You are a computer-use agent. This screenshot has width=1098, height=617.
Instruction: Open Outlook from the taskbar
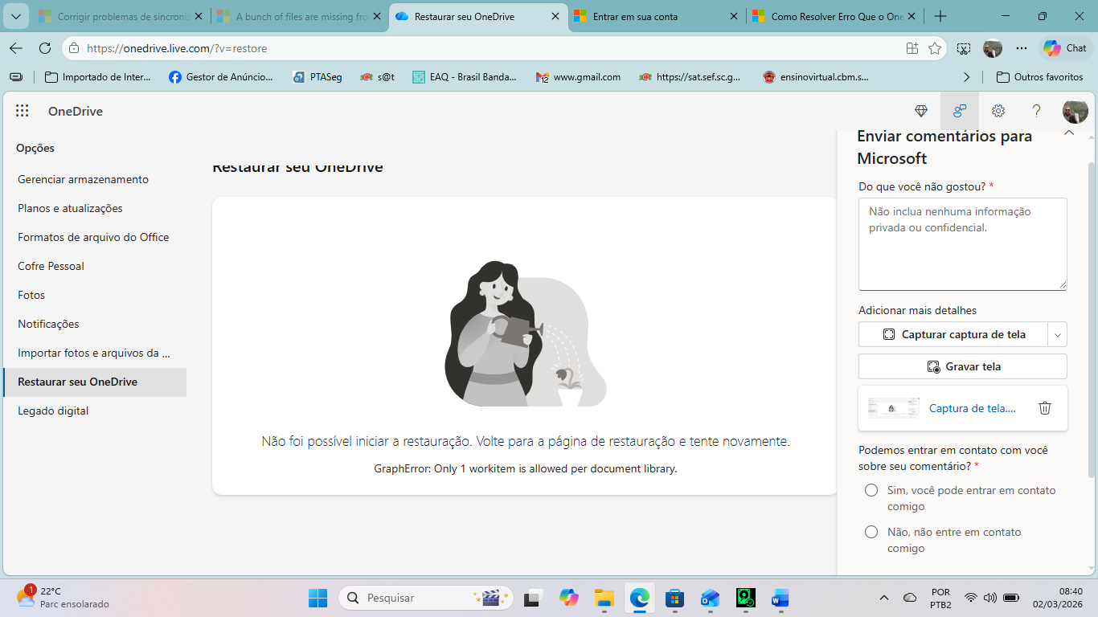711,598
